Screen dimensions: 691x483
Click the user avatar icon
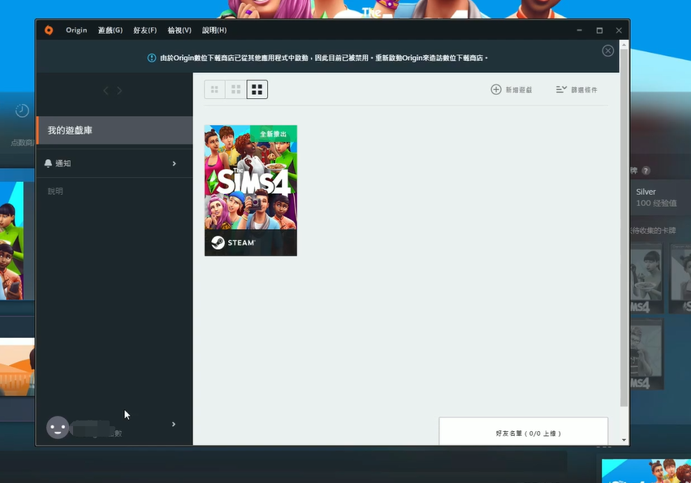[58, 427]
